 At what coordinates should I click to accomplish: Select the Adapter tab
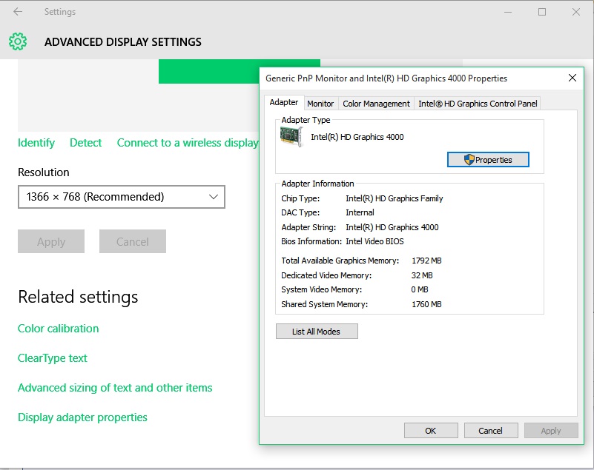(284, 102)
